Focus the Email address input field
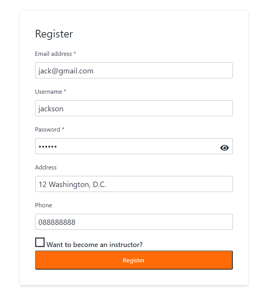 134,71
